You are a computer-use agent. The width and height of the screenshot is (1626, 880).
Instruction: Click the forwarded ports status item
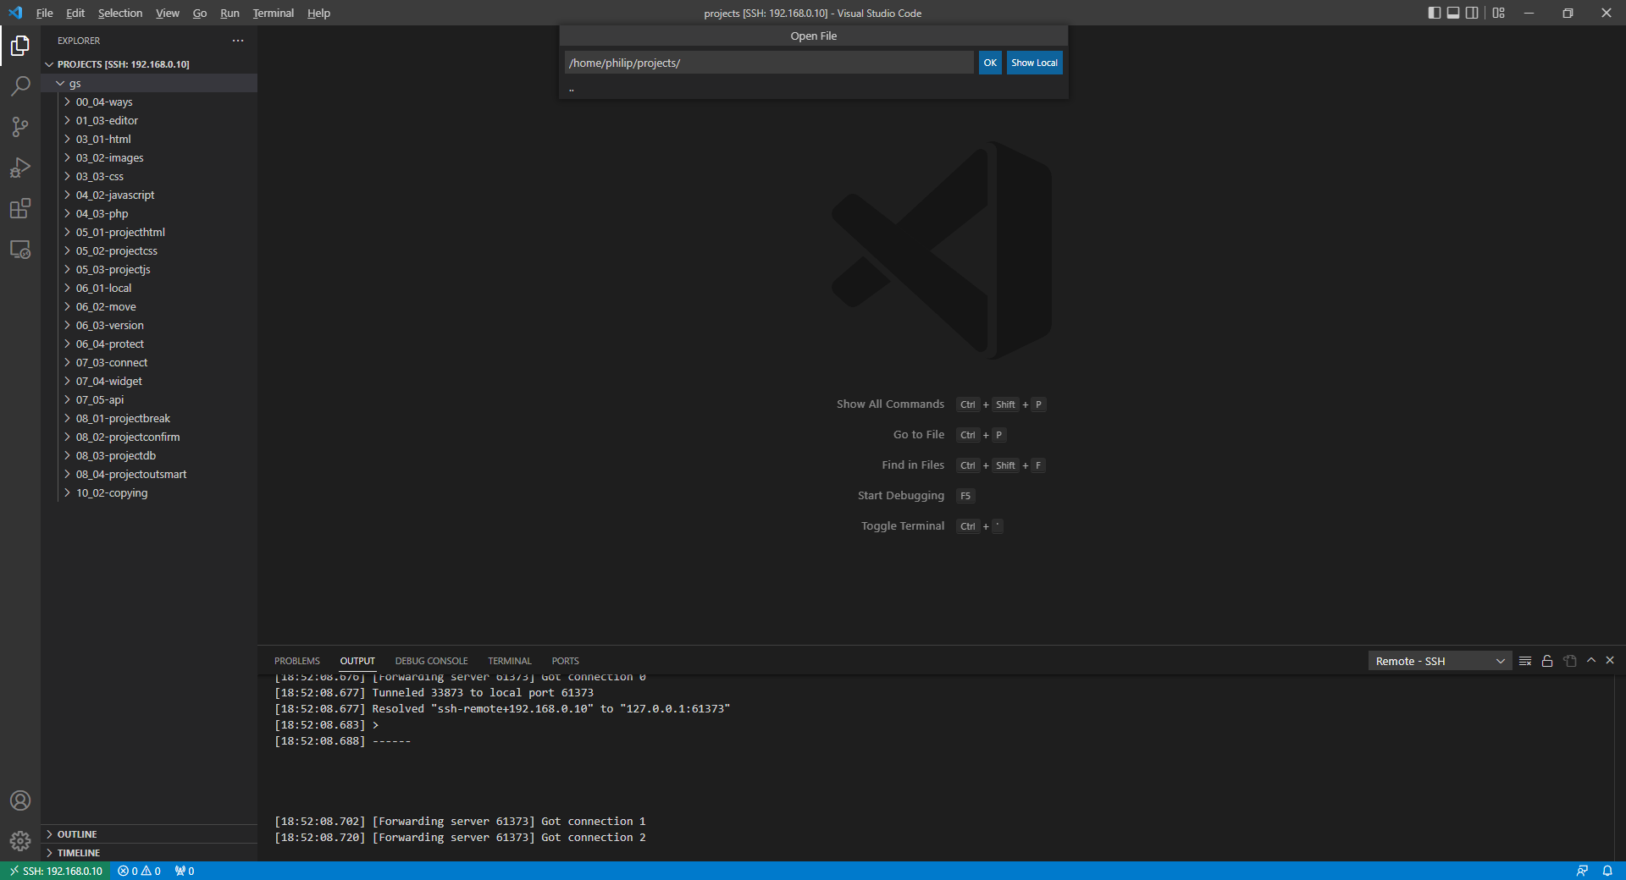click(x=185, y=871)
